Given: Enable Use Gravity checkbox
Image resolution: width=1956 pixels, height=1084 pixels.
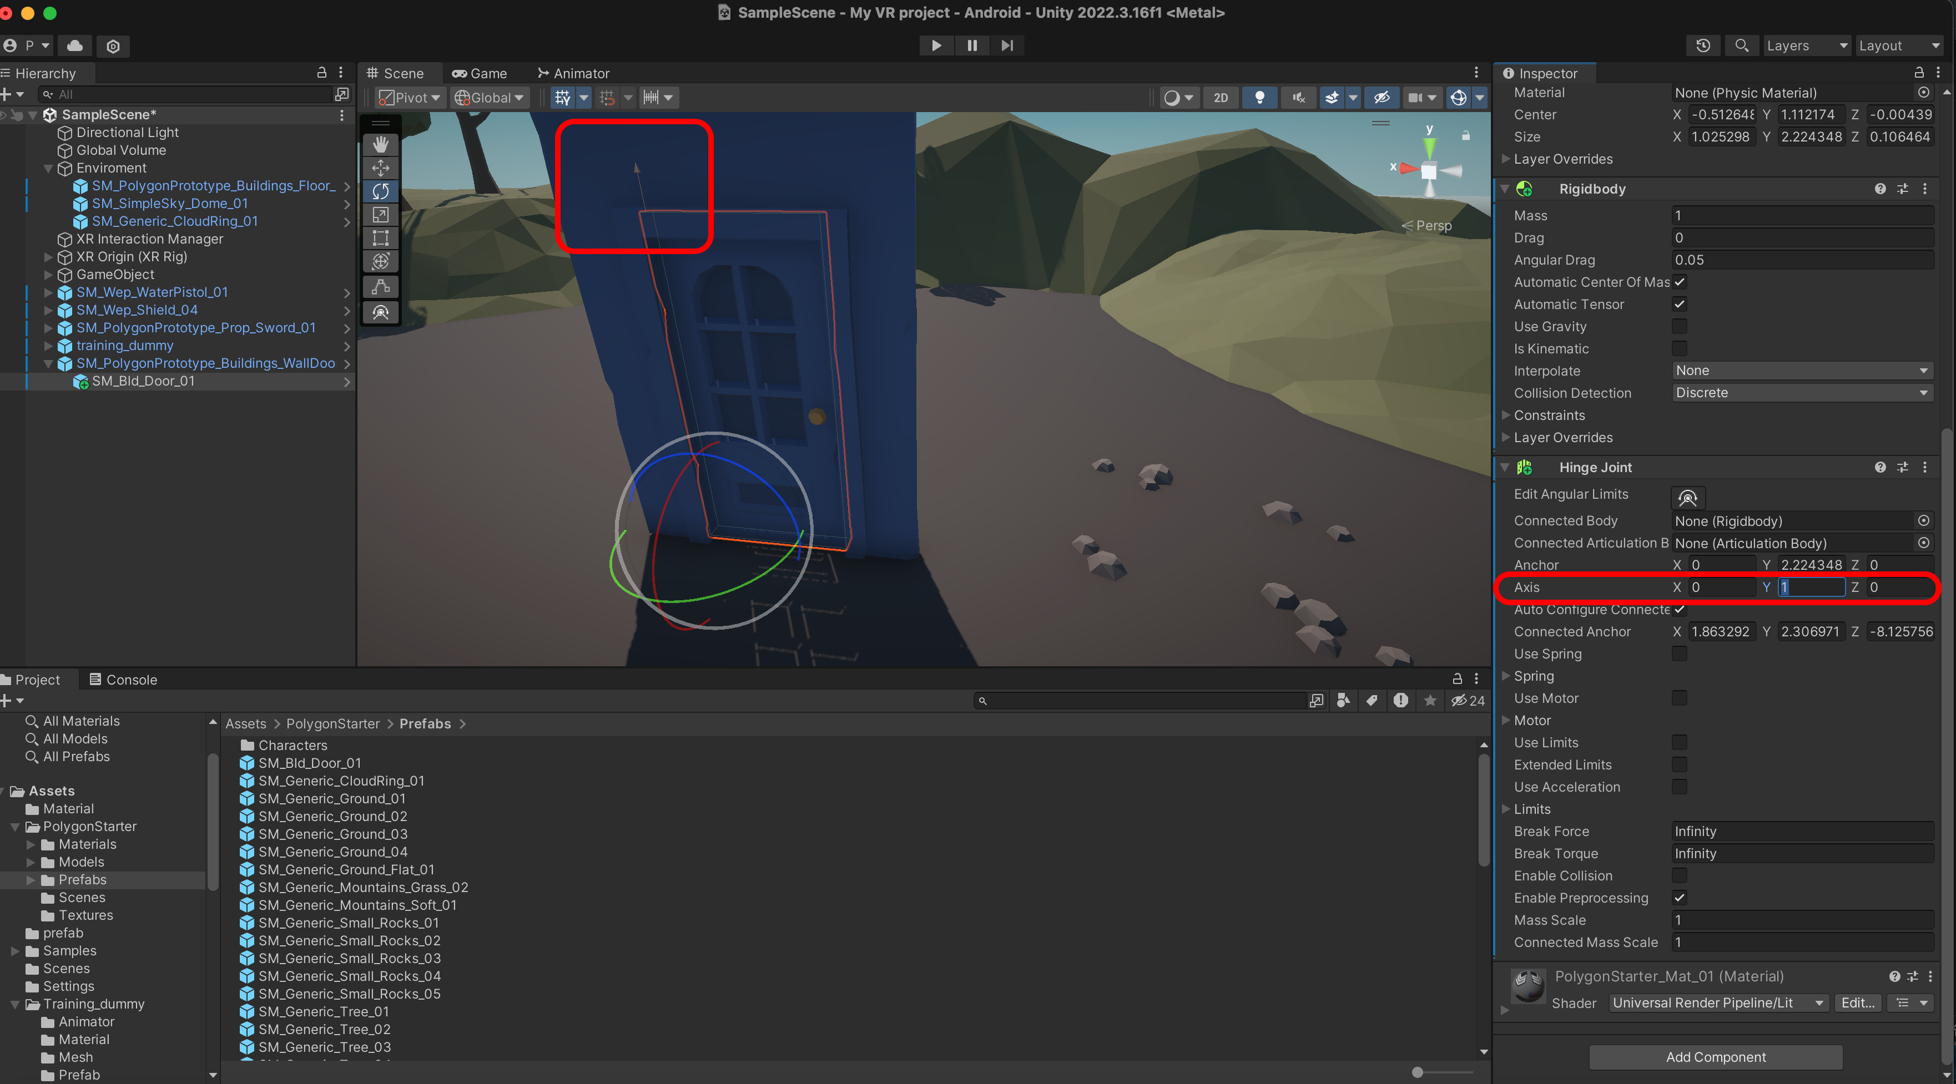Looking at the screenshot, I should pyautogui.click(x=1679, y=326).
